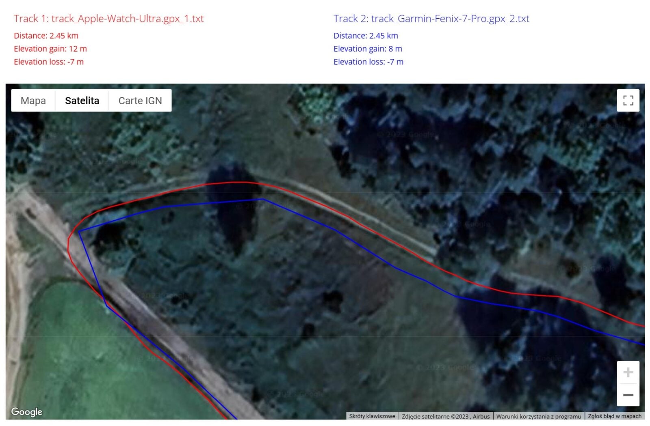The height and width of the screenshot is (426, 650).
Task: Open Warunki korzystania z programu link
Action: [x=539, y=416]
